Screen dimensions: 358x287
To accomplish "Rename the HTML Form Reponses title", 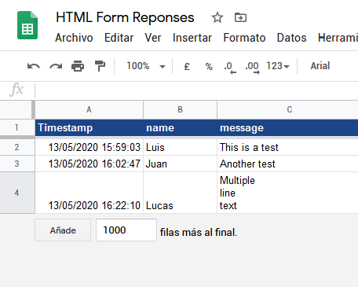I will coord(125,17).
